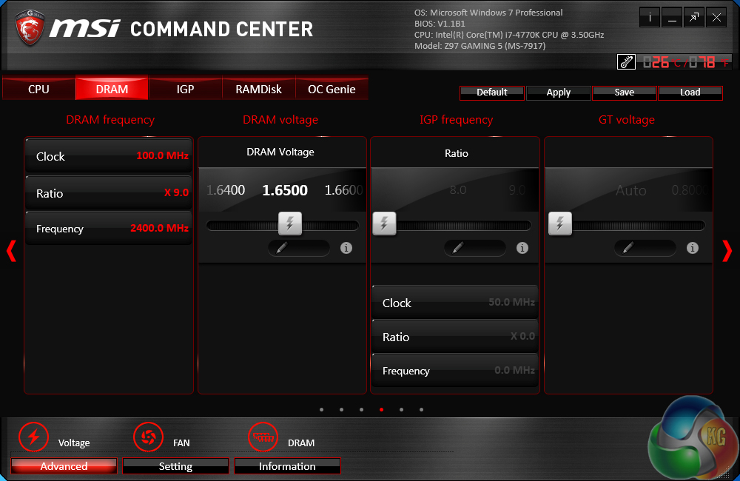
Task: Go to next page with right arrow
Action: 727,251
